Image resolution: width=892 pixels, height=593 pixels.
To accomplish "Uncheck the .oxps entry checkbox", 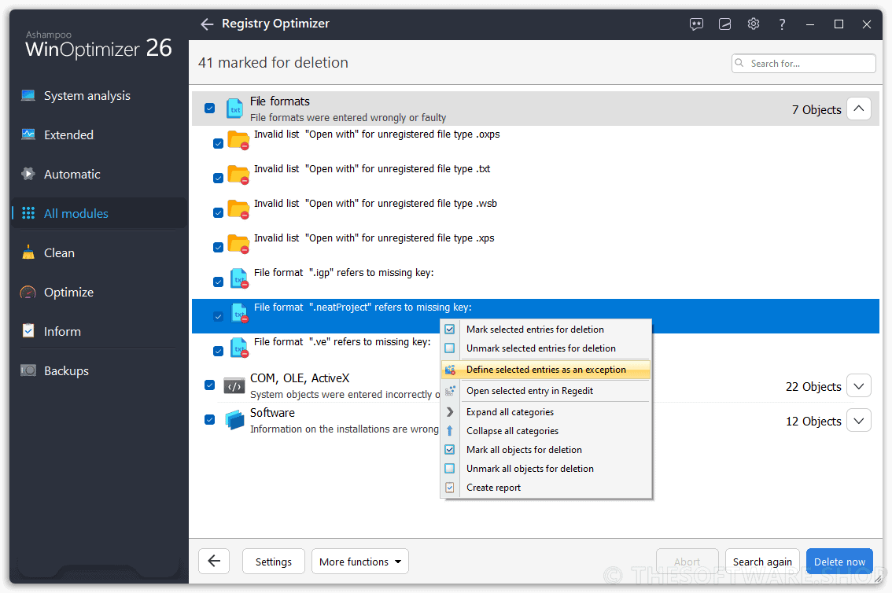I will pyautogui.click(x=219, y=143).
